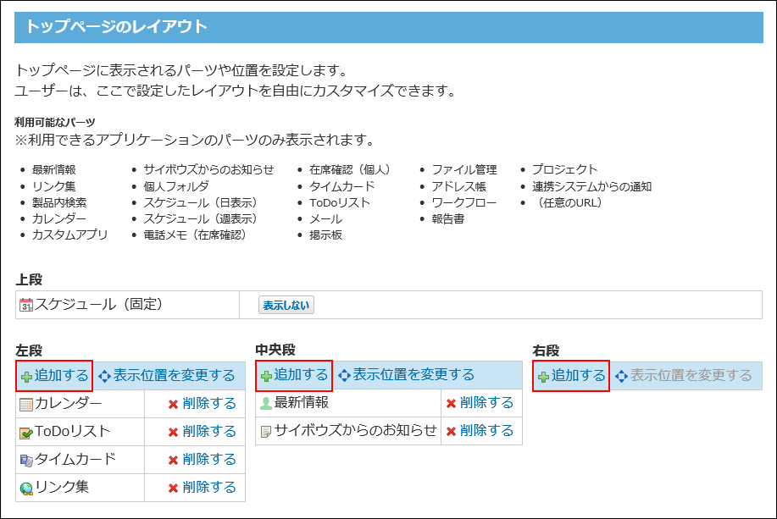Screen dimensions: 777x519
Task: Click 個人フォルダ in available parts list
Action: 176,187
